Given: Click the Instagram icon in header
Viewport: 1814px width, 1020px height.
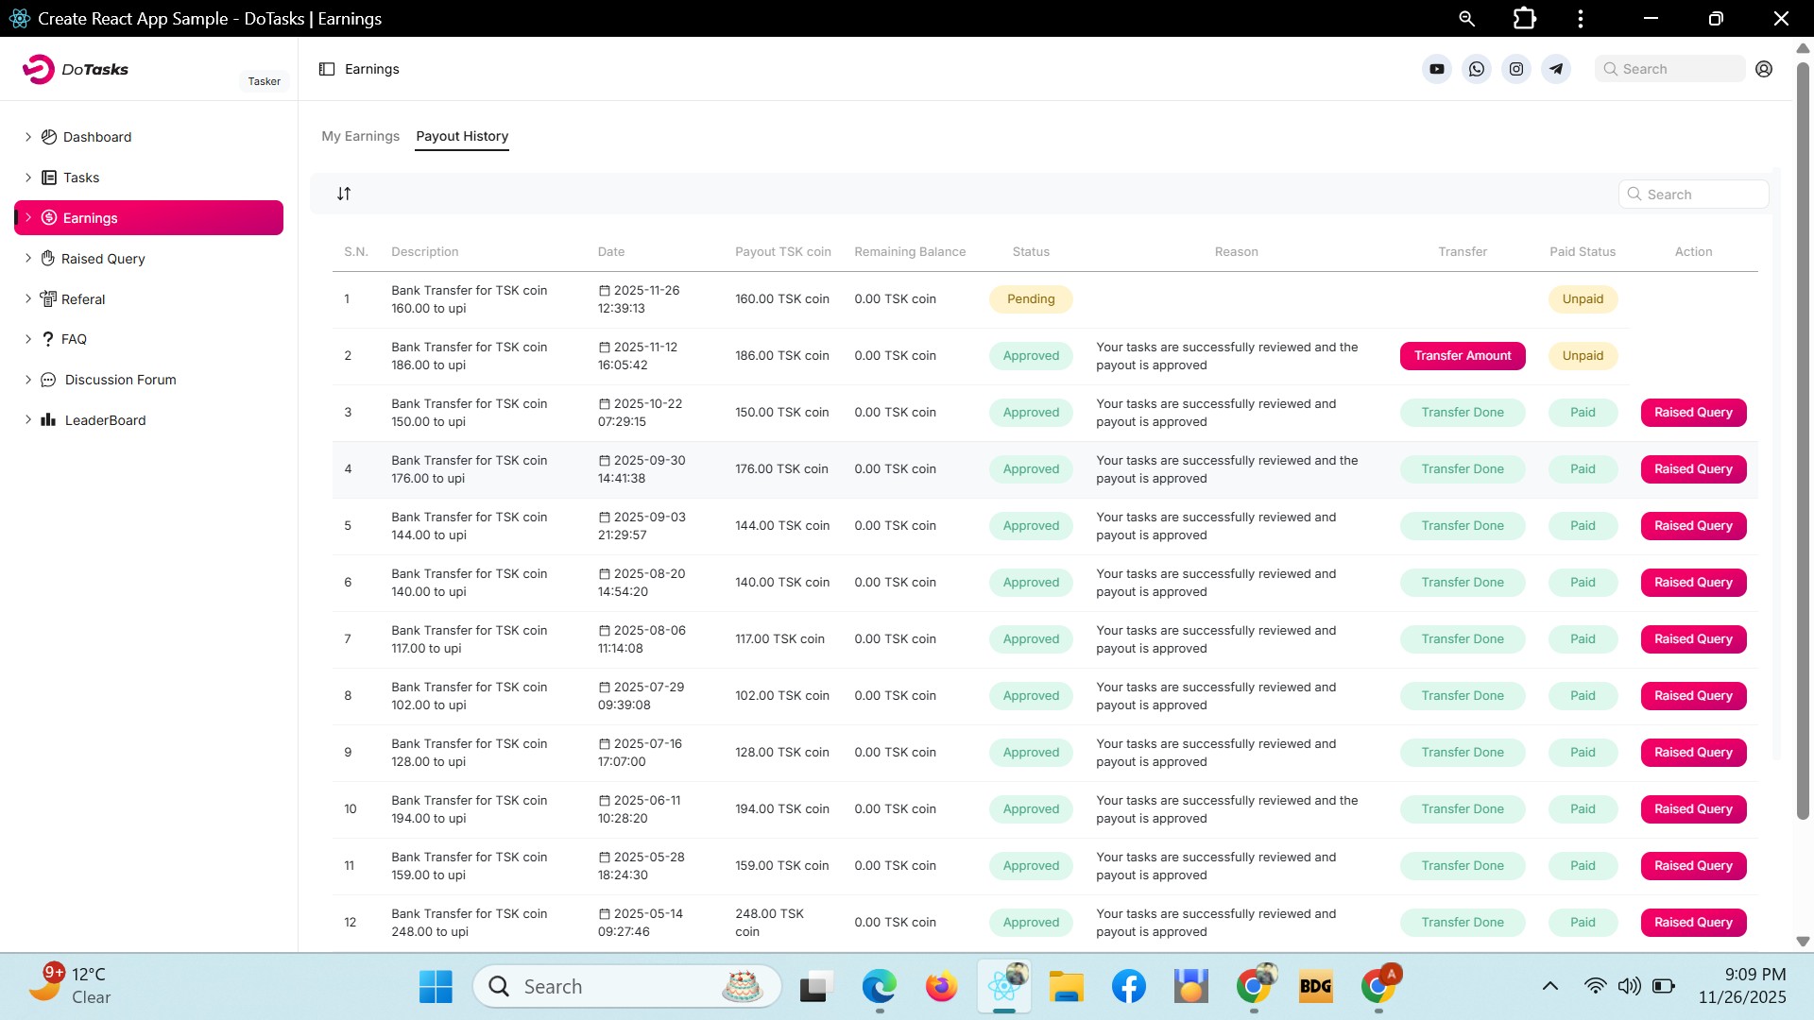Looking at the screenshot, I should pos(1516,69).
